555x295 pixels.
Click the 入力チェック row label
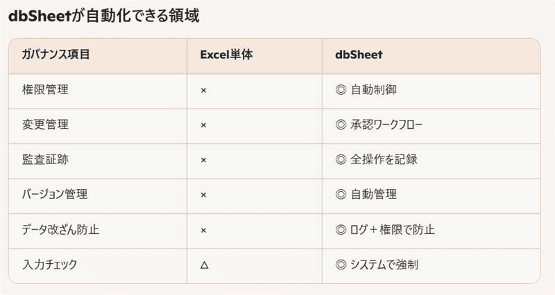click(50, 265)
